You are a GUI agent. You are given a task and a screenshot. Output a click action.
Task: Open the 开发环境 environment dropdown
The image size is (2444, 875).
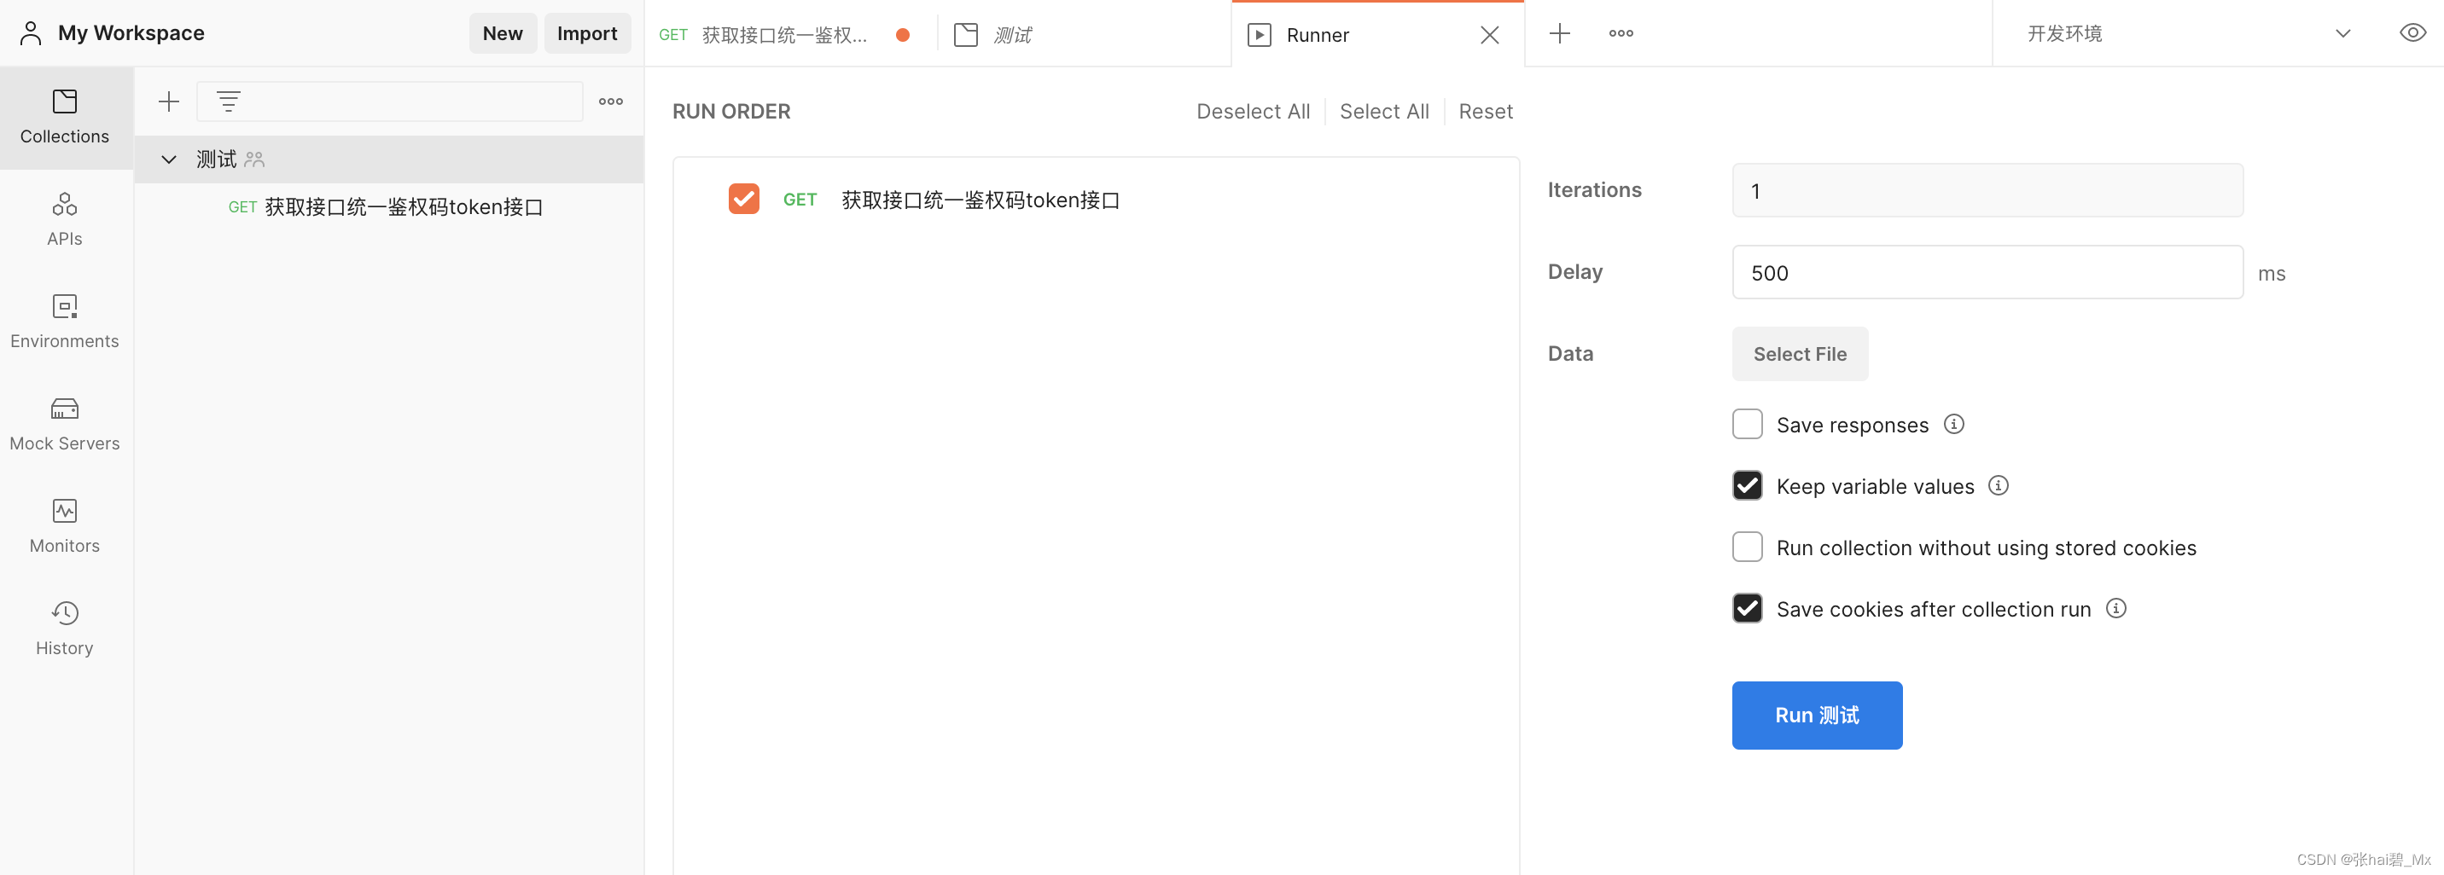click(2188, 33)
